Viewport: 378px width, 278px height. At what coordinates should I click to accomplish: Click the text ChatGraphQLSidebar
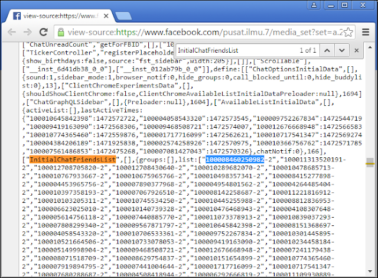click(69, 102)
